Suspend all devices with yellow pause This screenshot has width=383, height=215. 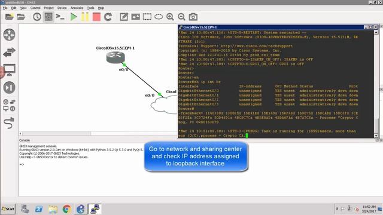tap(85, 17)
